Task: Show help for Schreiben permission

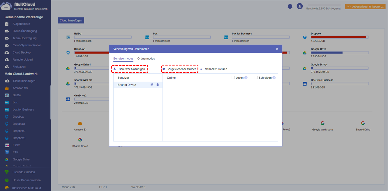Action: 274,78
